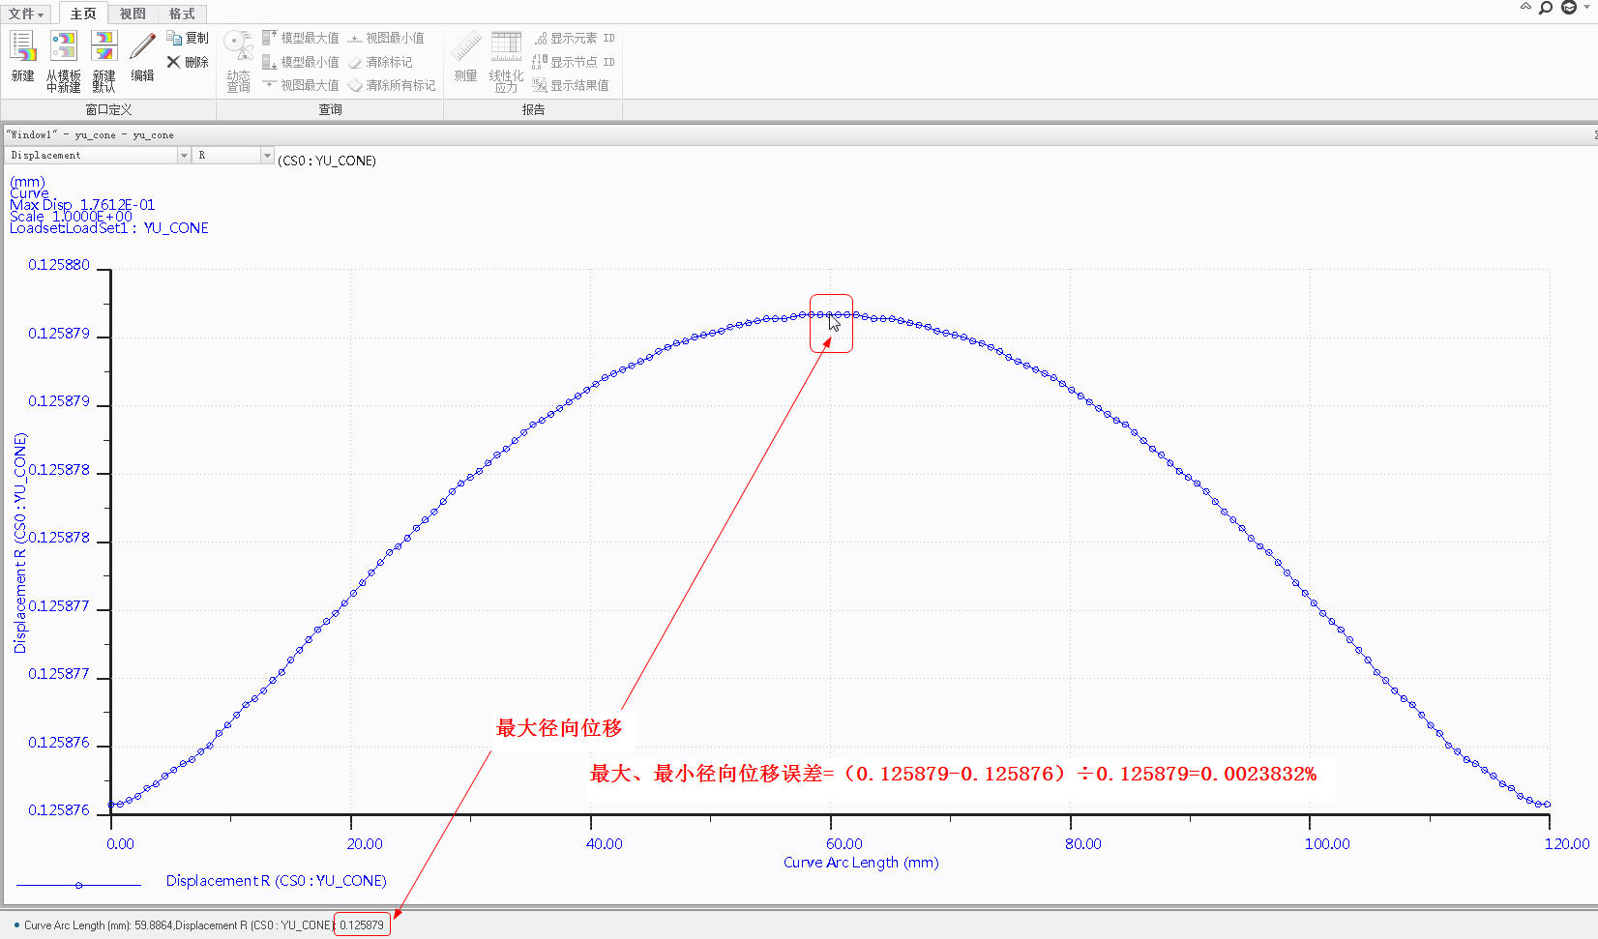
Task: Click 显示结果值 tool
Action: pyautogui.click(x=571, y=85)
